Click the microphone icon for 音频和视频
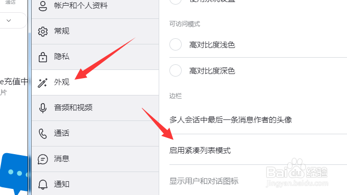The width and height of the screenshot is (347, 195). coord(43,108)
